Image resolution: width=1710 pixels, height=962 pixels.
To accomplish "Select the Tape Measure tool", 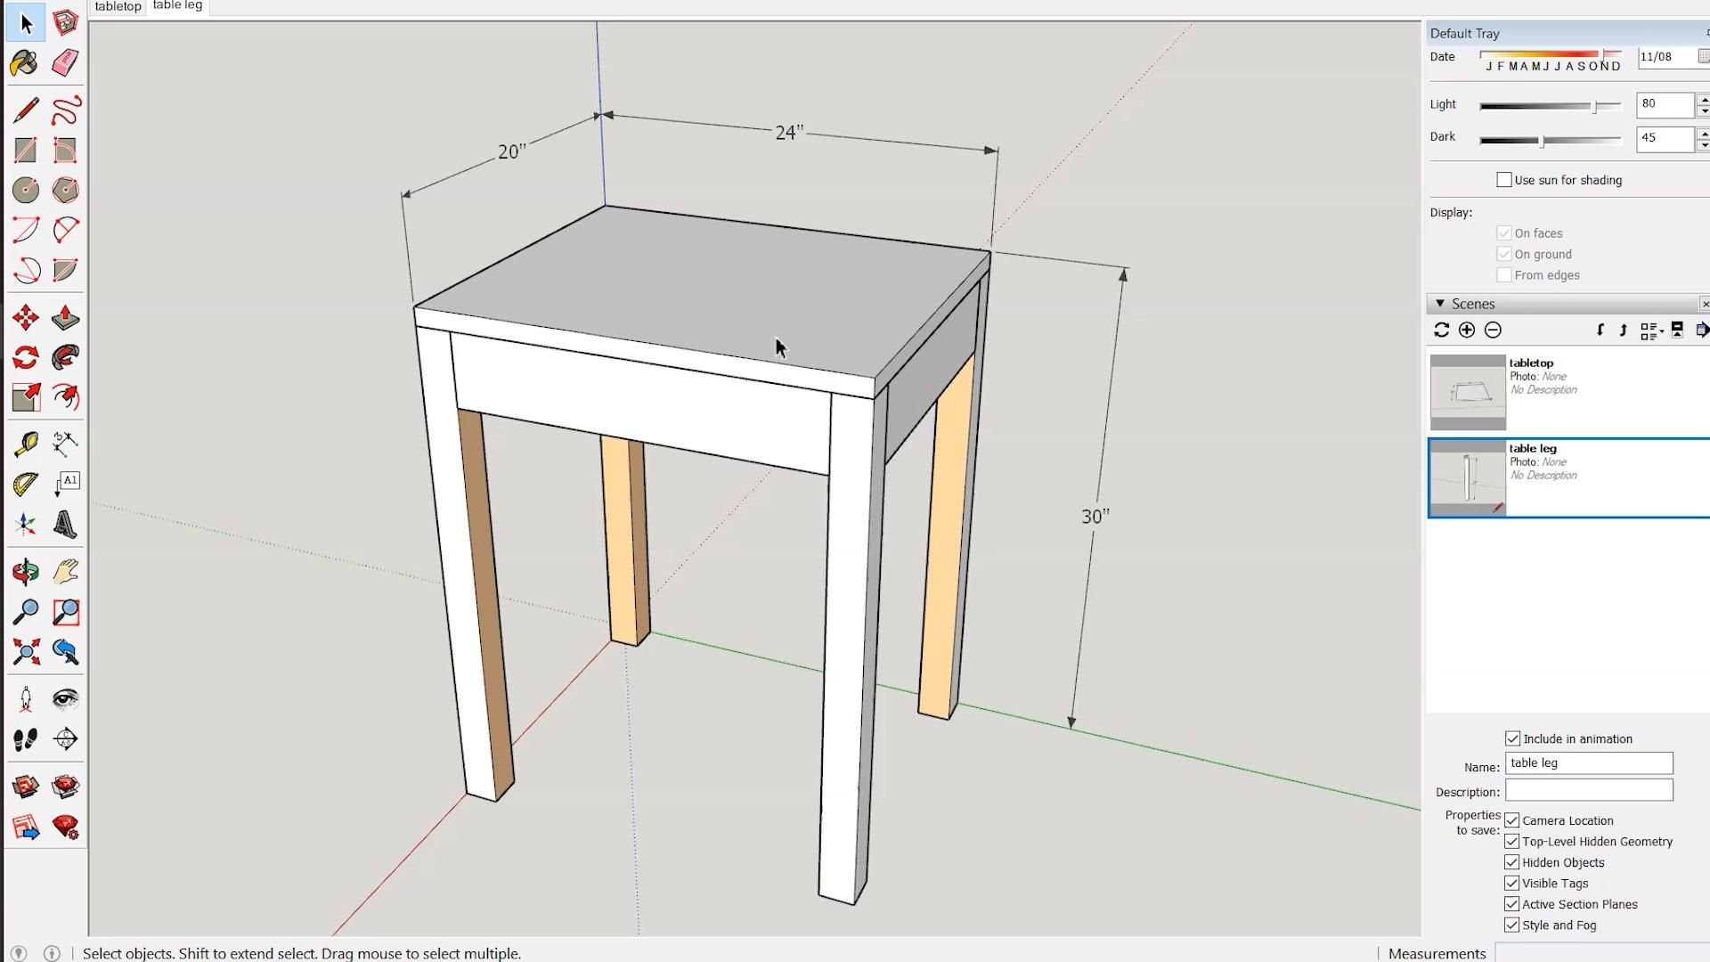I will coord(24,444).
